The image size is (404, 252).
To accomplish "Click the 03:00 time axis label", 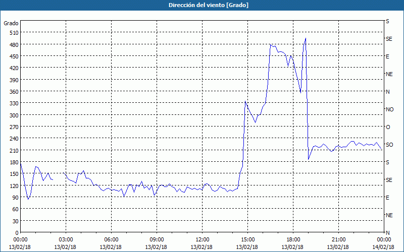I will click(66, 240).
